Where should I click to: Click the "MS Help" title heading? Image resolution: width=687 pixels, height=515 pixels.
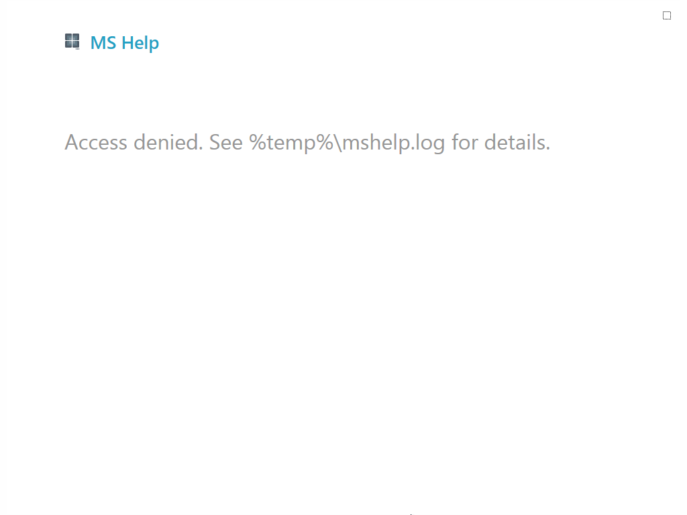(125, 43)
